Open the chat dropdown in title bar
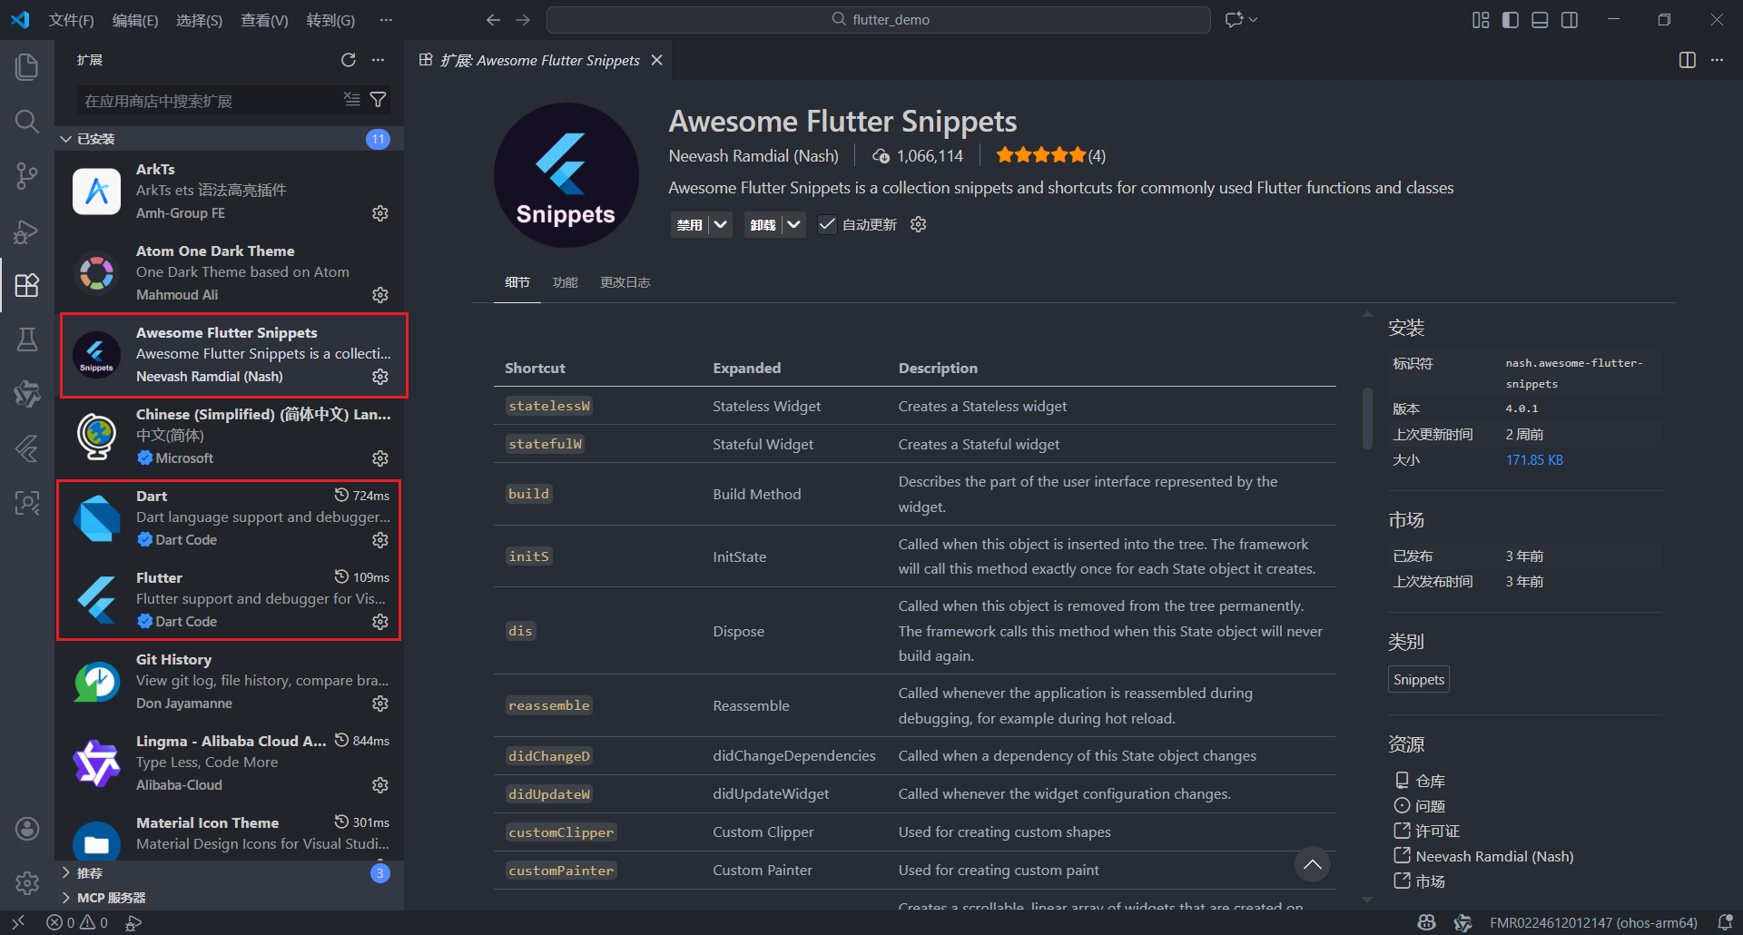 pyautogui.click(x=1254, y=19)
